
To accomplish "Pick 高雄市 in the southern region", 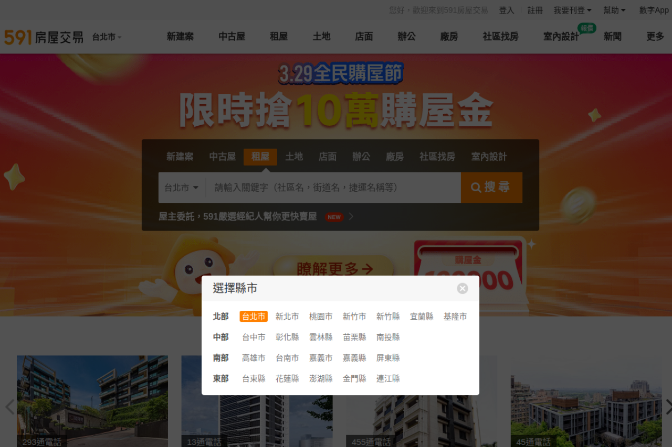I will [254, 358].
